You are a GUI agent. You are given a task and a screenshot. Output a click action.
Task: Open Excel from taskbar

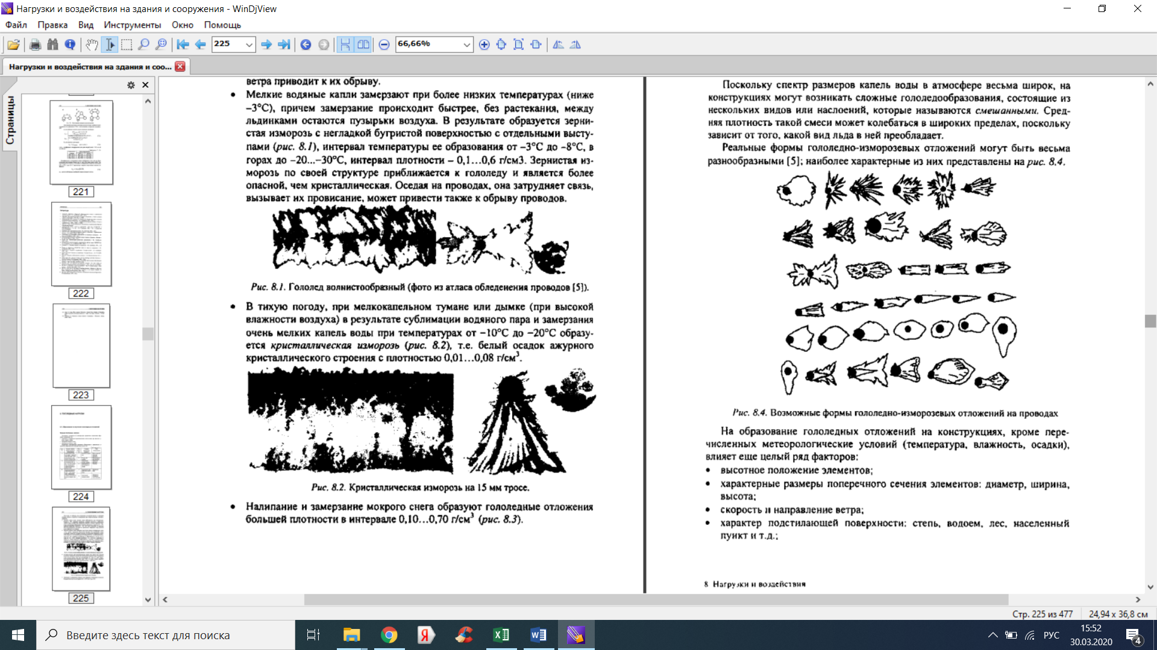click(x=501, y=635)
